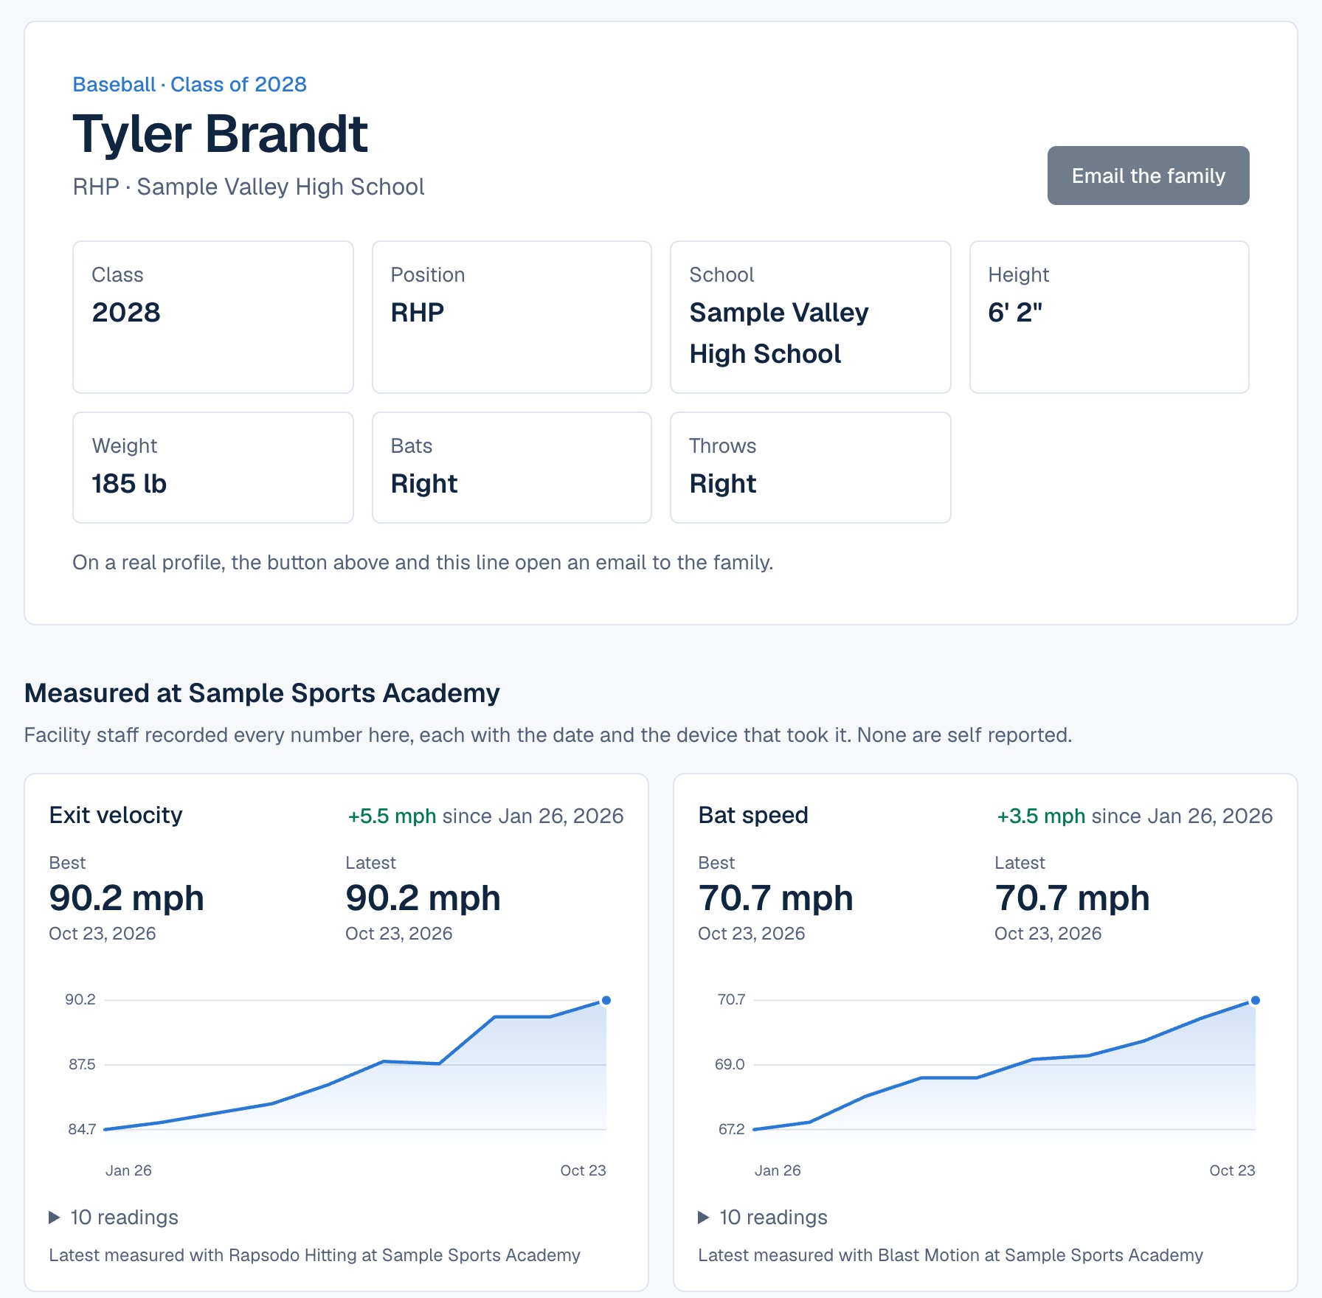Click the "Facility staff recorded every number" sentence
The image size is (1322, 1298).
548,735
